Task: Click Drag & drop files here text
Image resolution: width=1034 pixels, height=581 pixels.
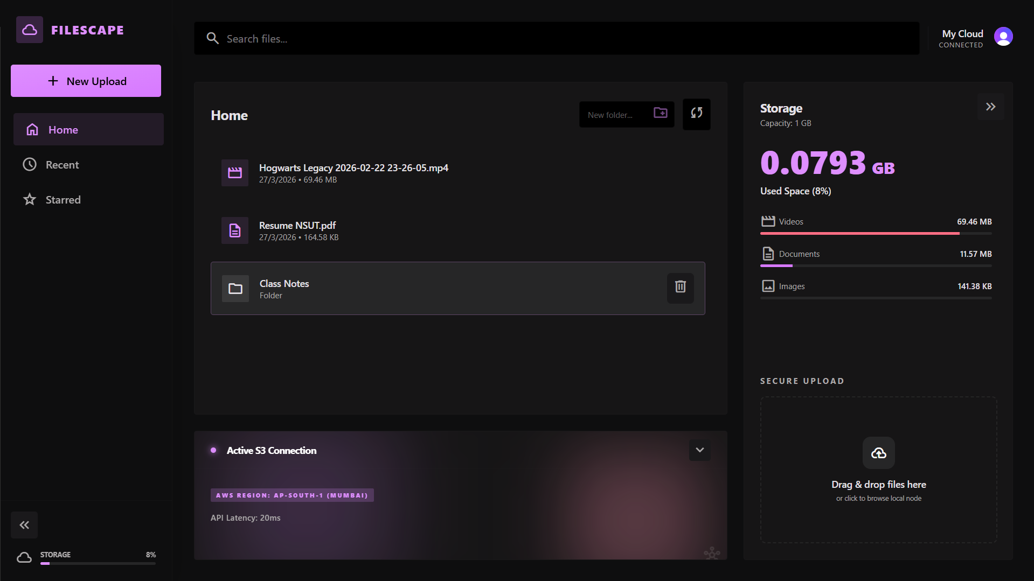Action: 878,484
